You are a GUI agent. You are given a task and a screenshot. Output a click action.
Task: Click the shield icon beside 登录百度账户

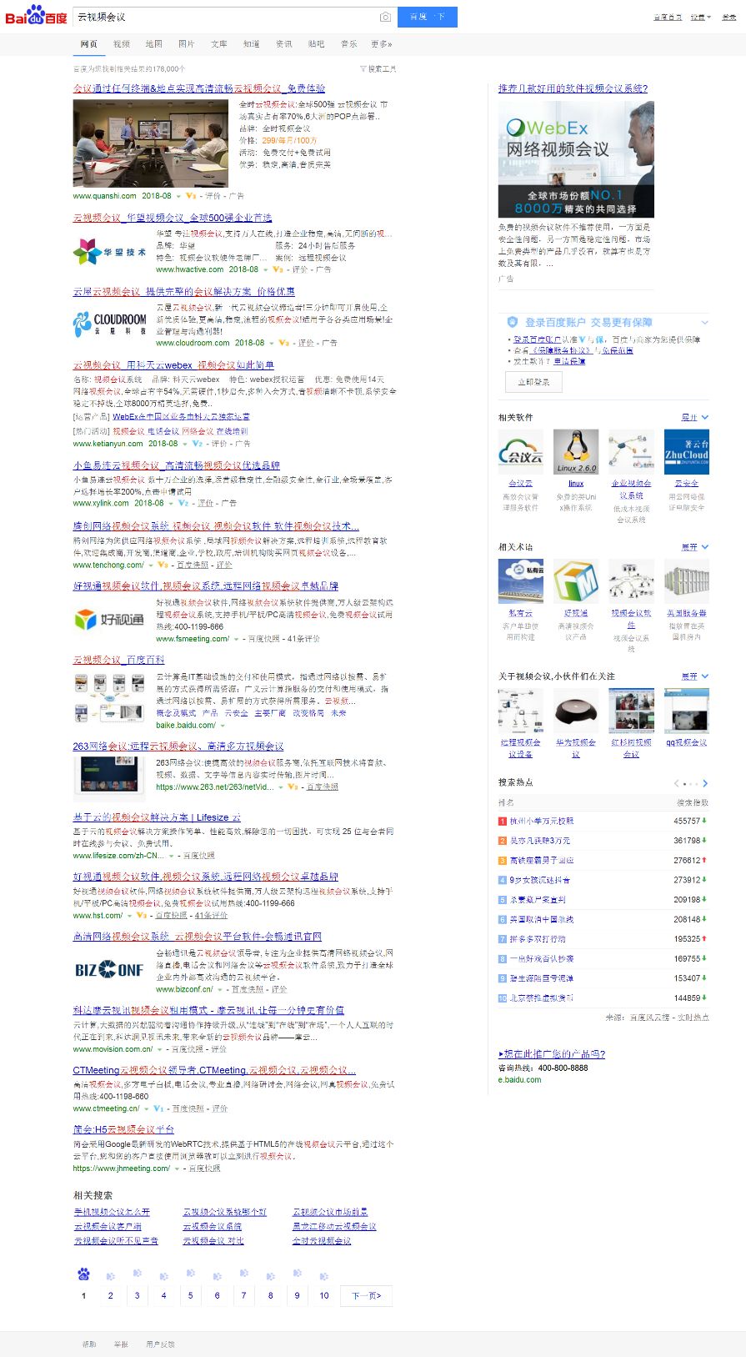tap(513, 322)
